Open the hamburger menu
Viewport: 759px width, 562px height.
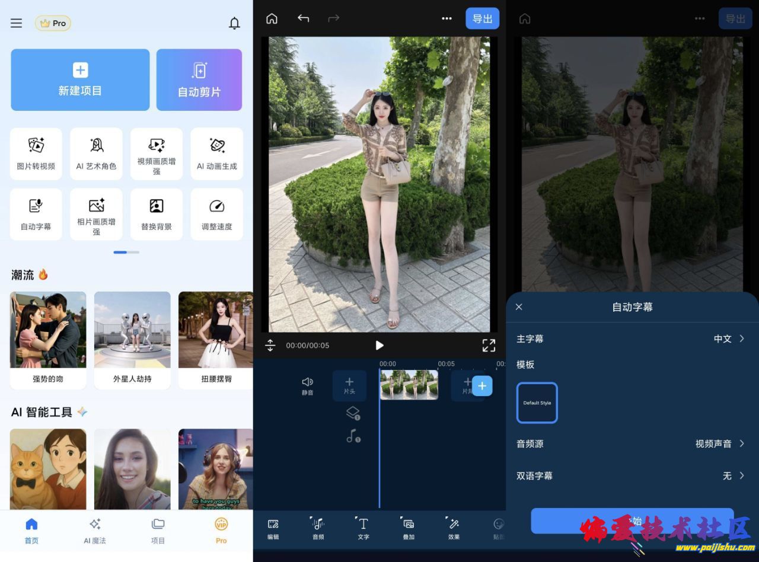pos(17,23)
